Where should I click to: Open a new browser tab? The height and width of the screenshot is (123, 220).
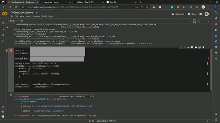coord(141,2)
